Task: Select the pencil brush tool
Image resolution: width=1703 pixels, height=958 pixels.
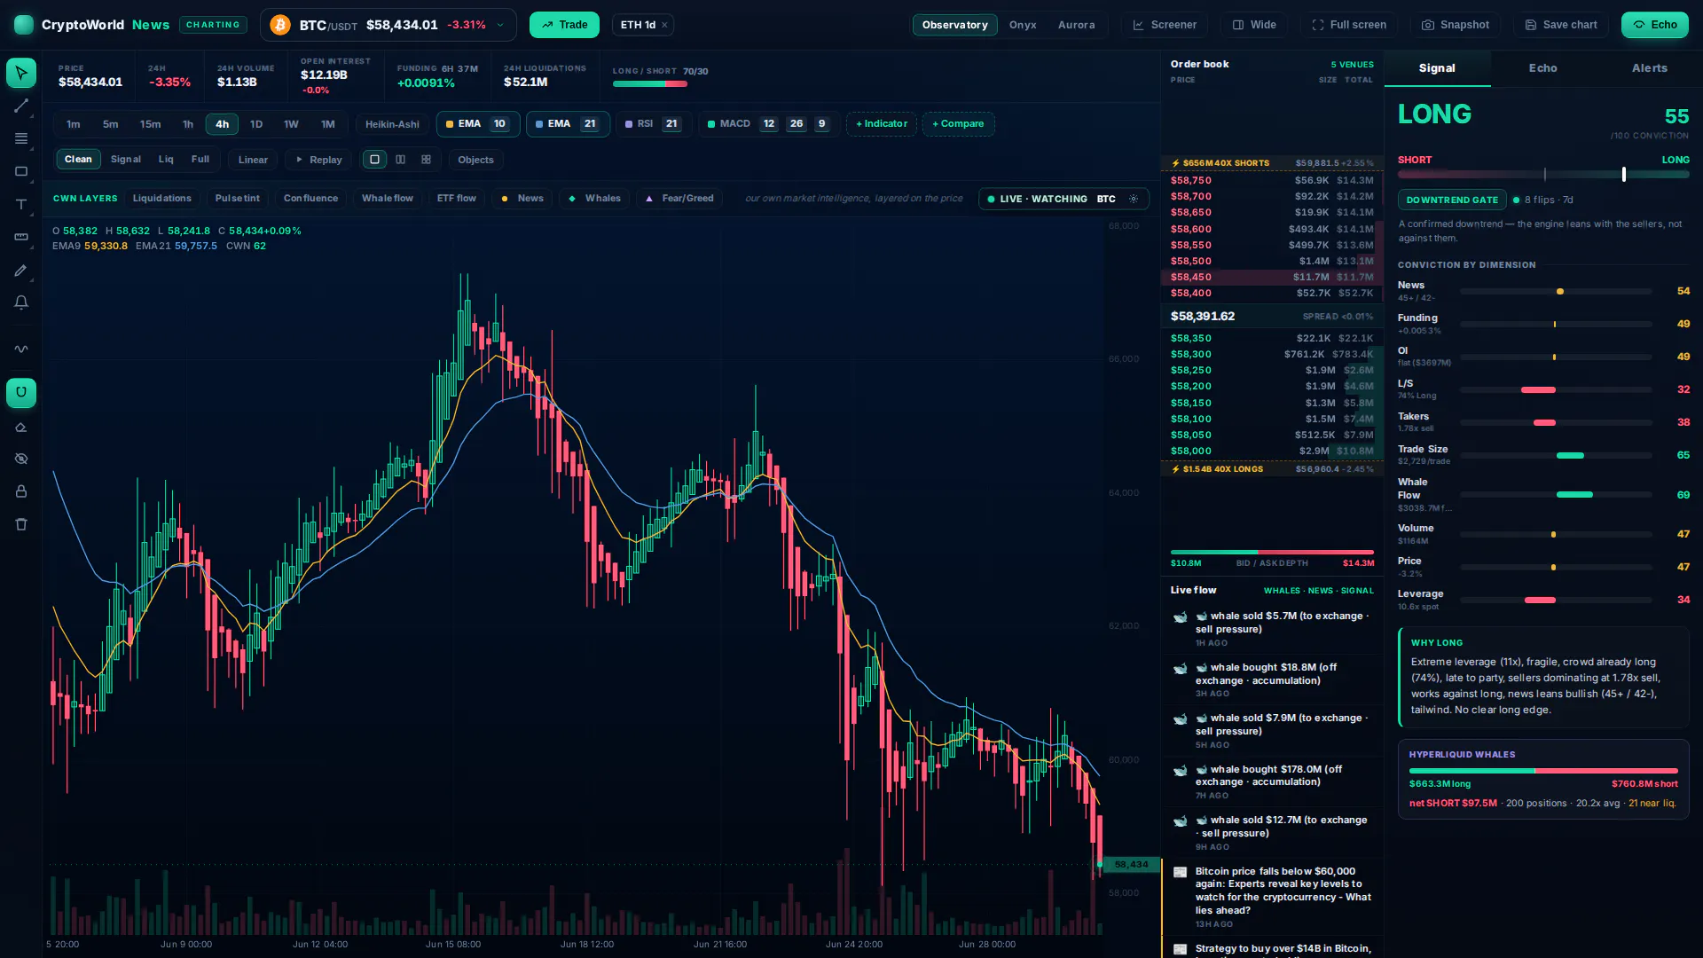Action: click(x=21, y=271)
